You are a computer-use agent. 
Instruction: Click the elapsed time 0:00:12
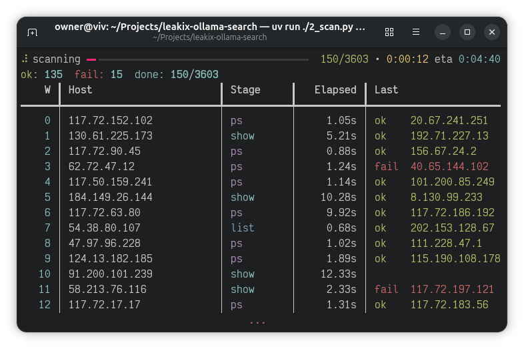(x=407, y=59)
